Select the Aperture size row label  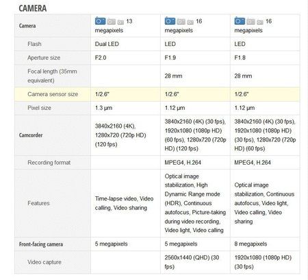click(x=44, y=58)
